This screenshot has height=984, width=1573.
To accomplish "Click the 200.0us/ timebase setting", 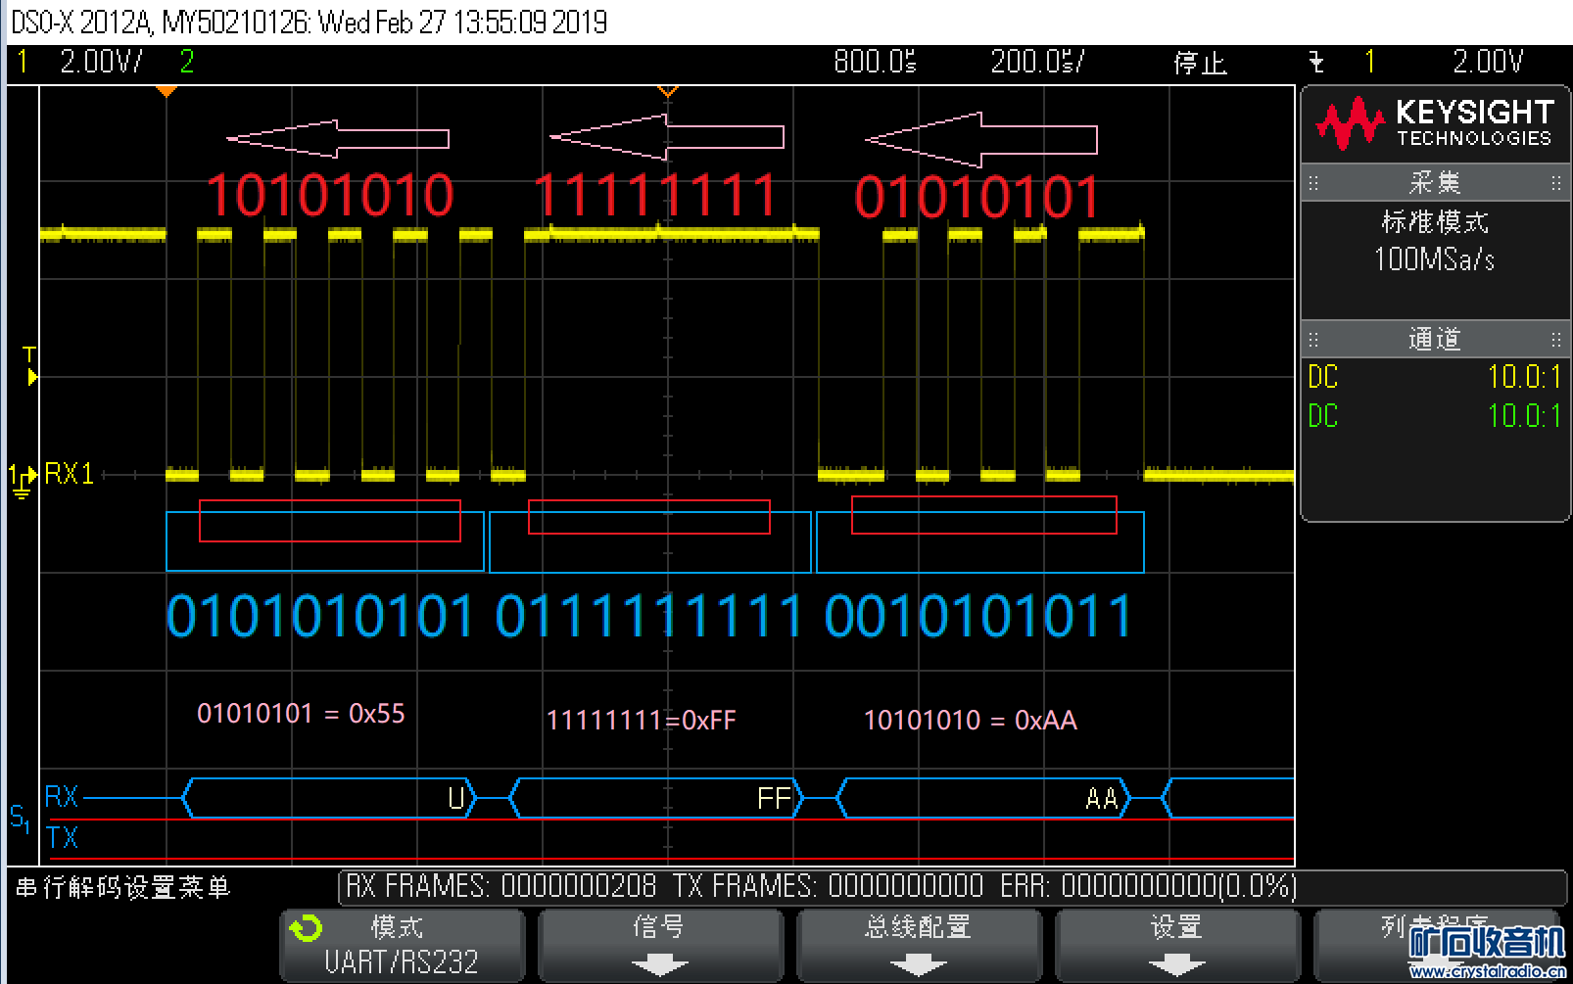I will tap(1036, 62).
